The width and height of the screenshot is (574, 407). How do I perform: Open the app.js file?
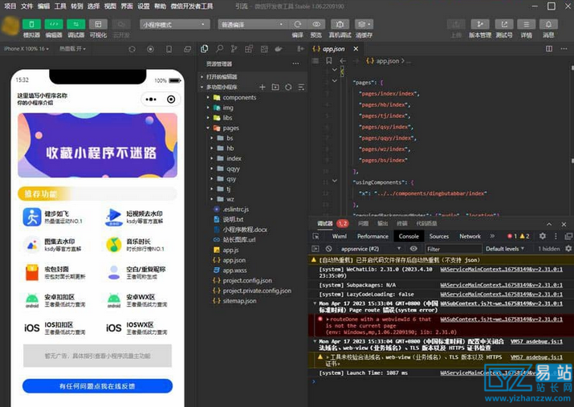point(230,250)
